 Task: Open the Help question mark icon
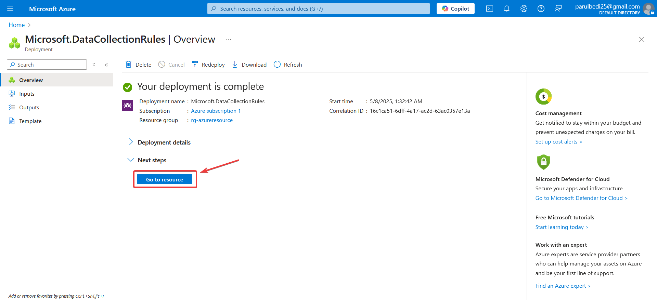tap(541, 9)
